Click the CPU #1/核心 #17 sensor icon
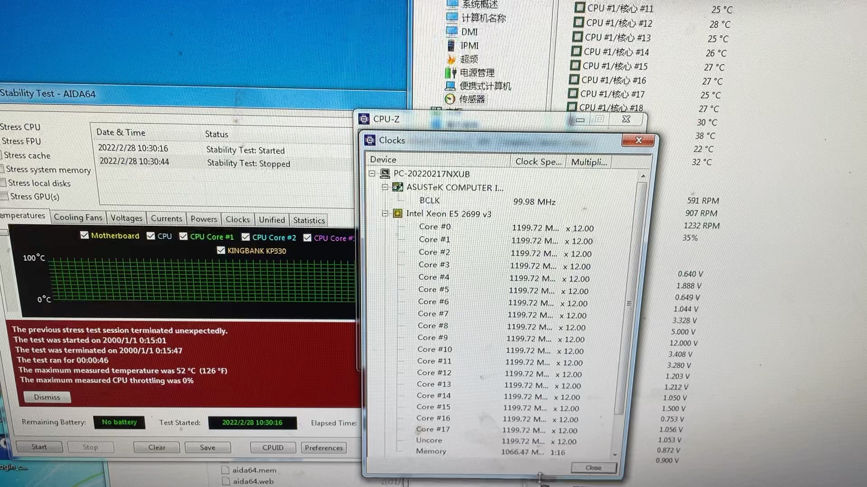 tap(573, 93)
